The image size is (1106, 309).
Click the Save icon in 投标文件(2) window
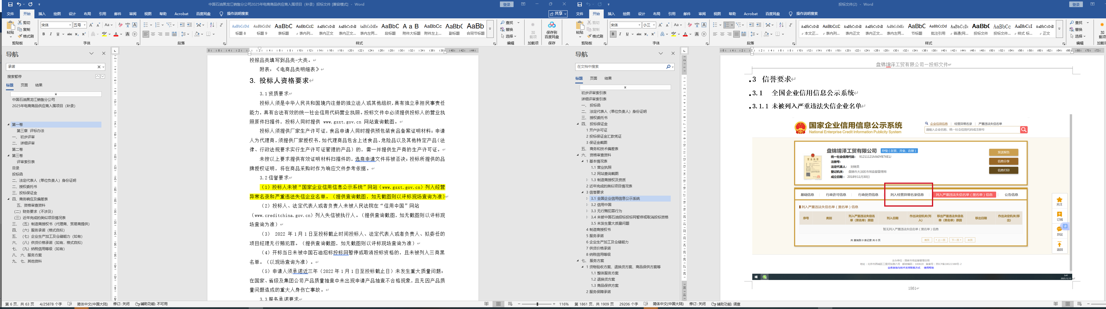(580, 4)
